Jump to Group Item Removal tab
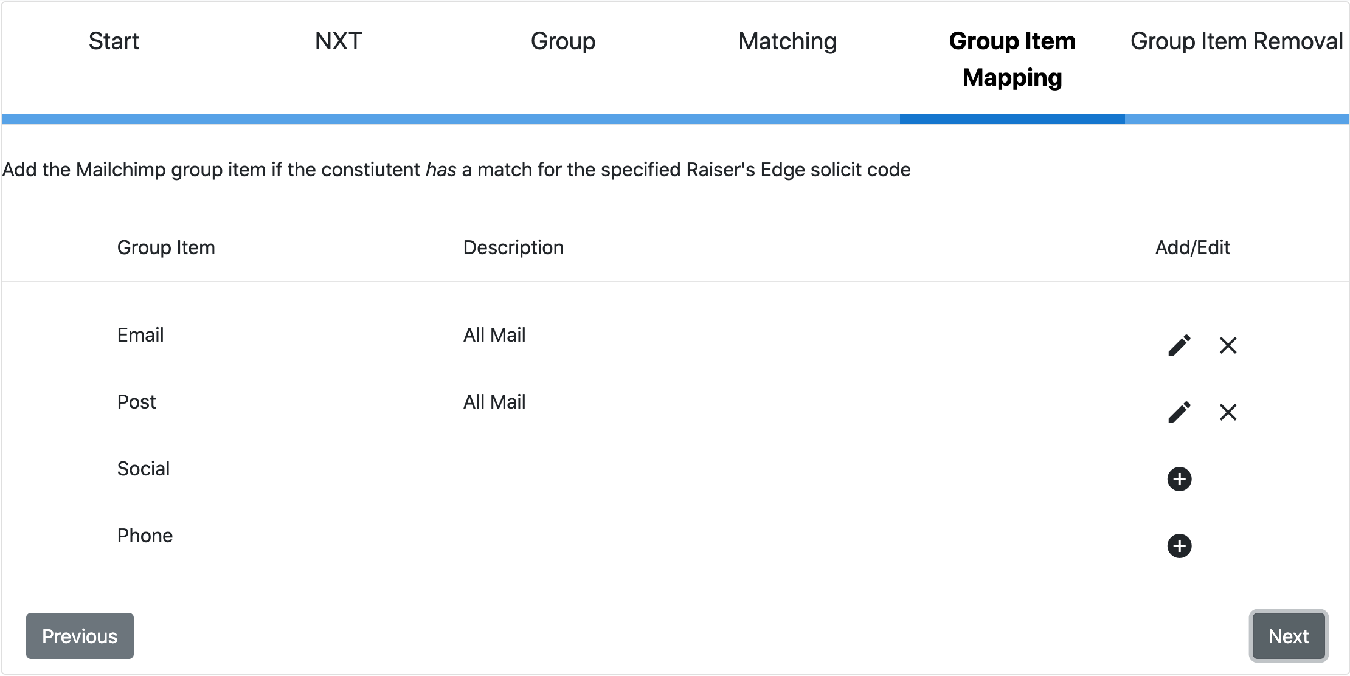The image size is (1350, 676). (x=1237, y=41)
